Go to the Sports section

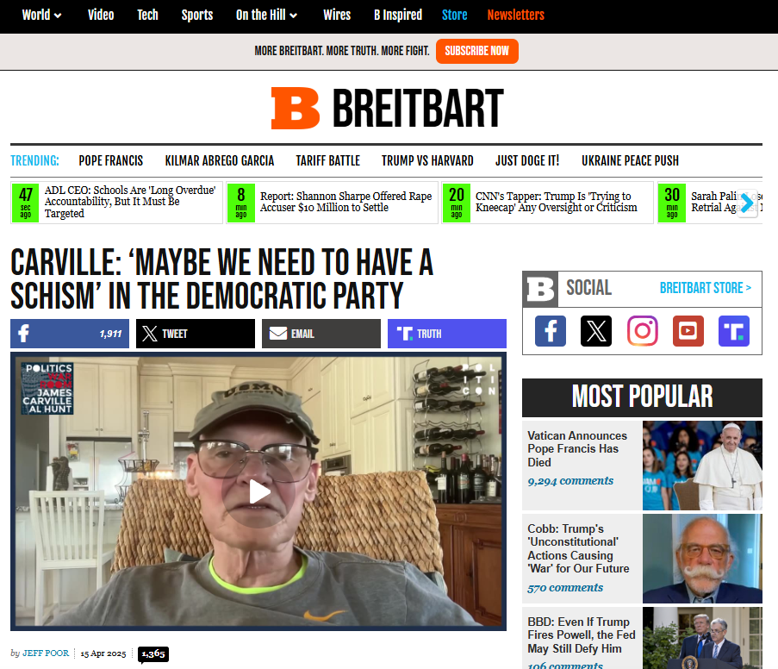197,15
